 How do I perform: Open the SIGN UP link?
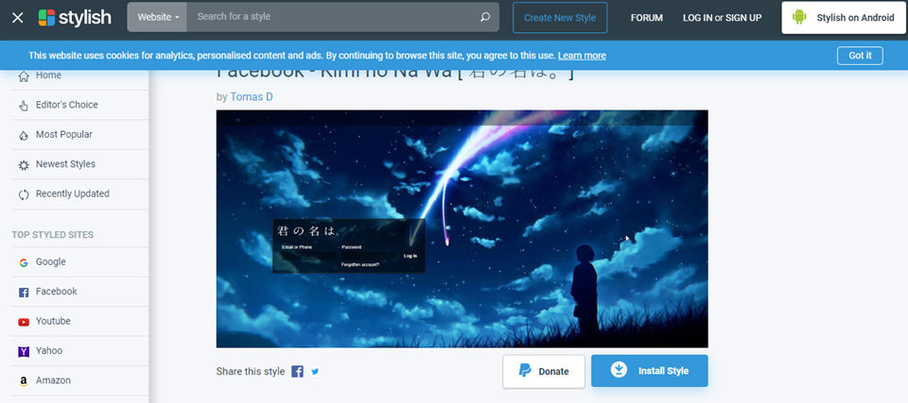click(743, 18)
